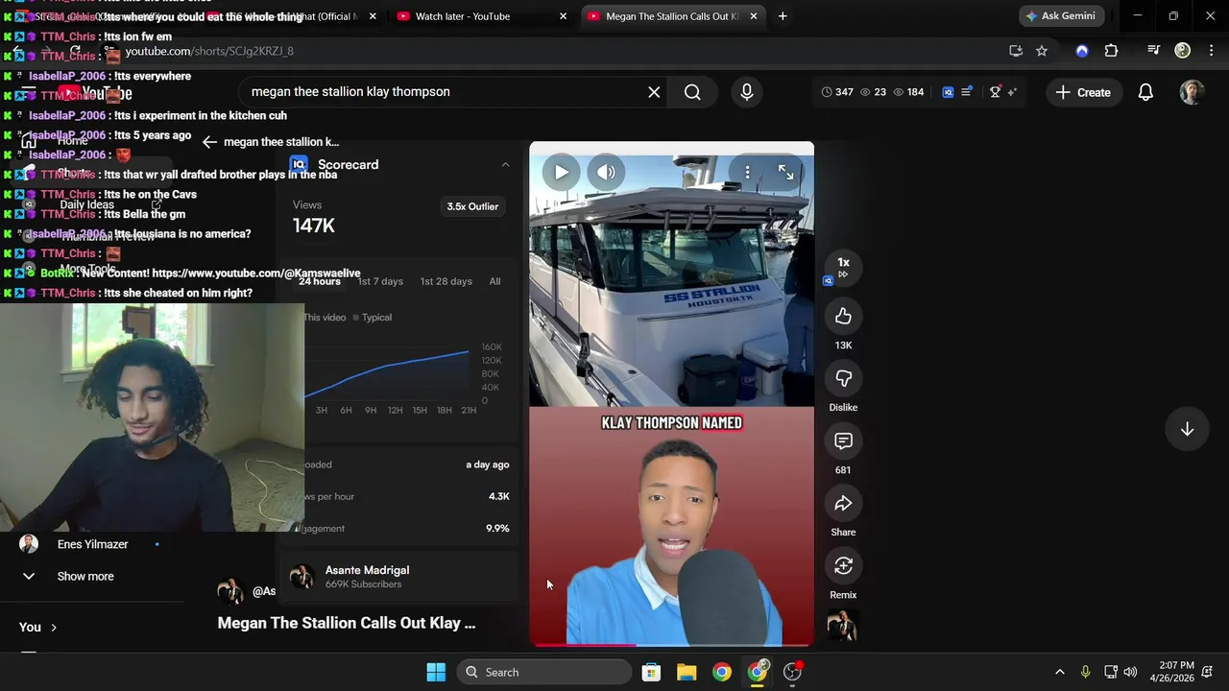The height and width of the screenshot is (691, 1229).
Task: Open the Chrome three-dot menu
Action: (x=1211, y=51)
